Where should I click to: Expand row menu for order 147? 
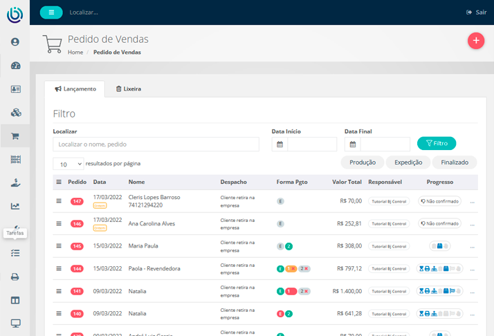[59, 201]
